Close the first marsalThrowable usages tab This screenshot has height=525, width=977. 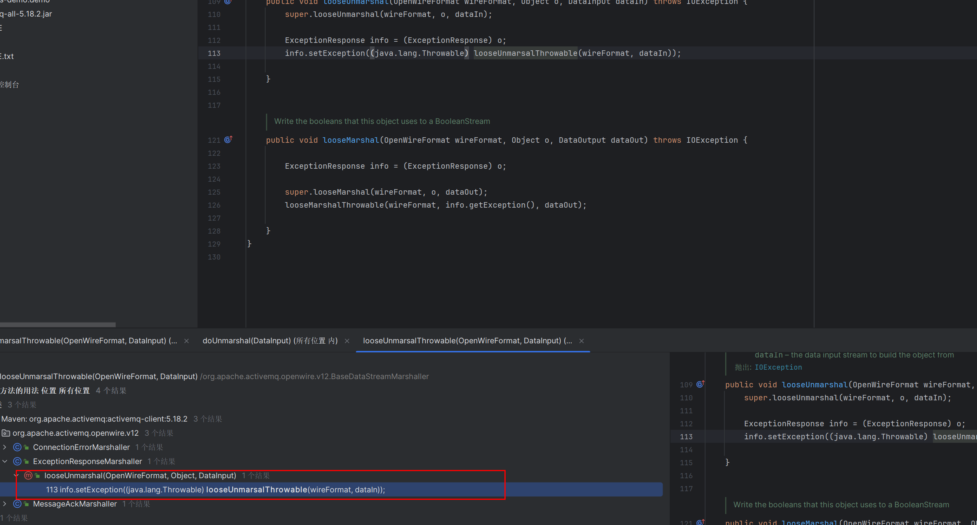[187, 341]
